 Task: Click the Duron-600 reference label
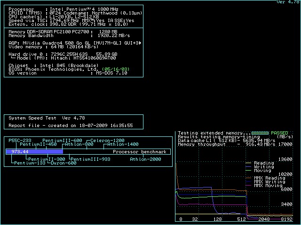click(63, 163)
